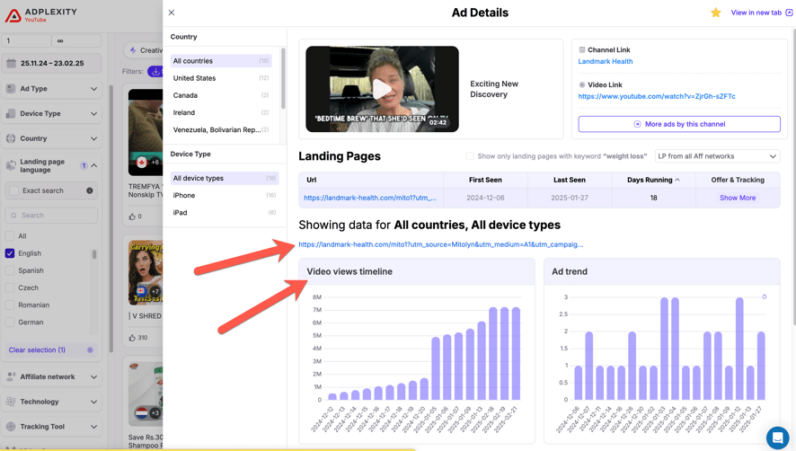Screen dimensions: 796x451
Task: Click the Technology gear icon
Action: click(x=11, y=402)
